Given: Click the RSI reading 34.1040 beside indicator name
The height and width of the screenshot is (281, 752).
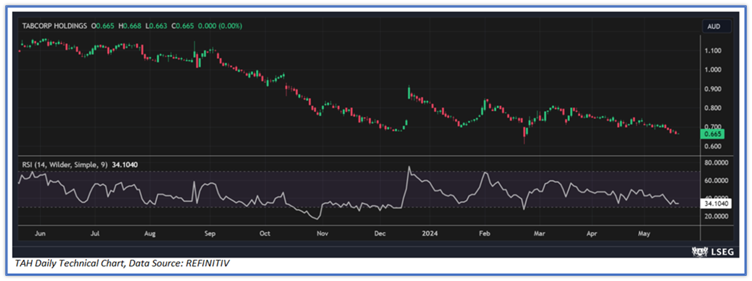Looking at the screenshot, I should [125, 165].
